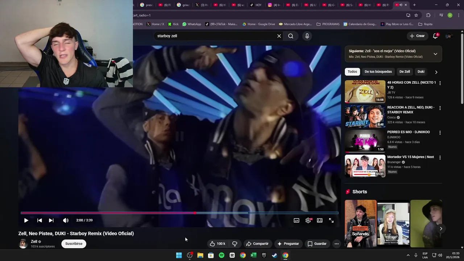Show more filter chips with the arrow
This screenshot has width=464, height=261.
point(436,72)
